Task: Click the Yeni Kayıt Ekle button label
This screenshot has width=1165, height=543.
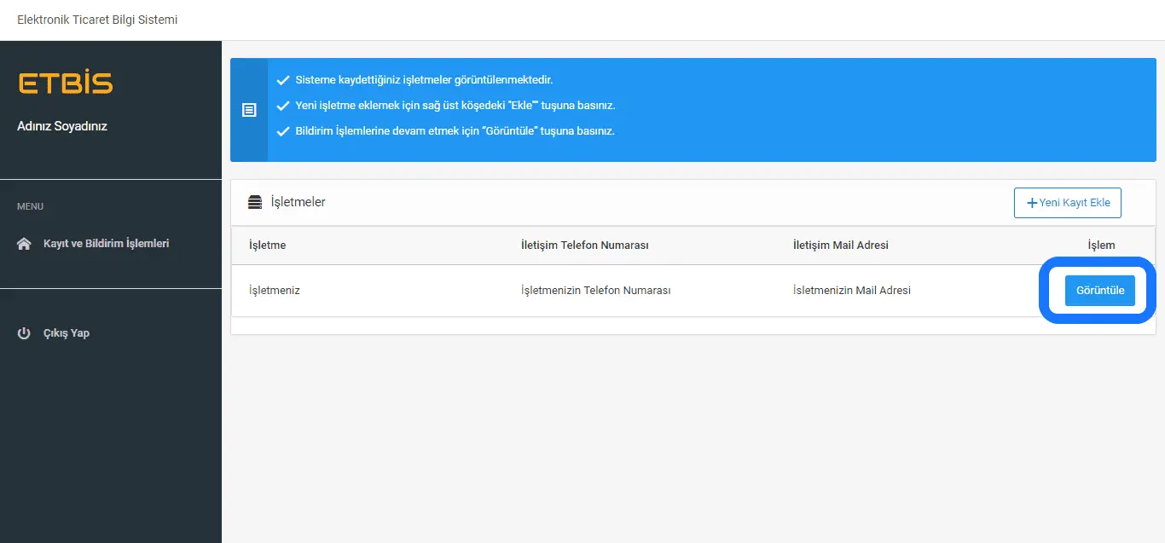Action: tap(1074, 203)
